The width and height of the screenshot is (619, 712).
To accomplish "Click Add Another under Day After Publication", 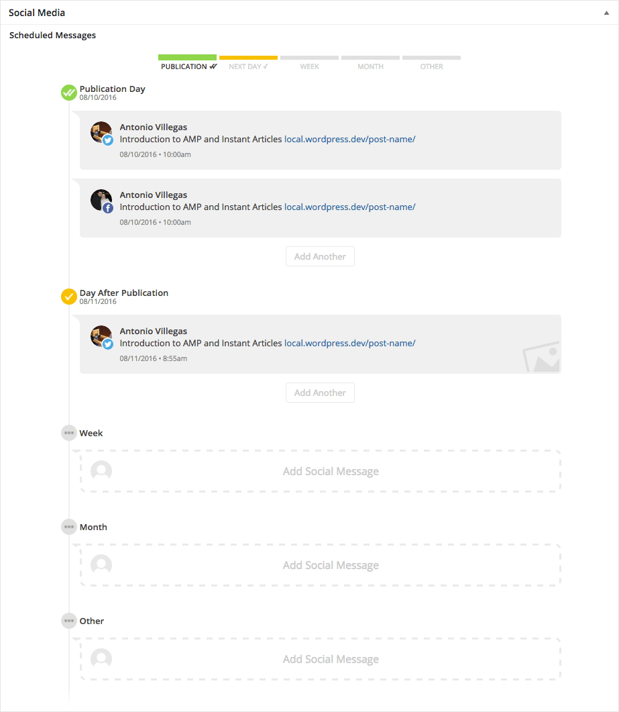I will (x=320, y=393).
